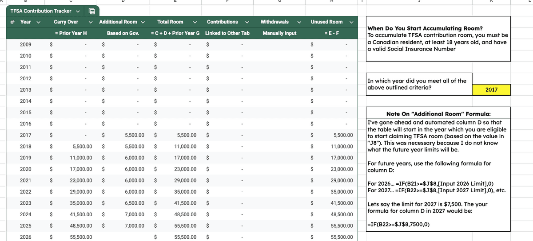Open the TFSA Contribution Tracker table menu
Image resolution: width=533 pixels, height=241 pixels.
click(x=78, y=11)
